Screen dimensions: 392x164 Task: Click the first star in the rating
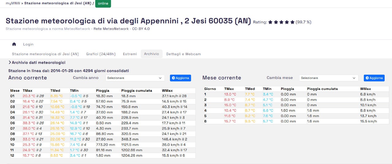(270, 22)
